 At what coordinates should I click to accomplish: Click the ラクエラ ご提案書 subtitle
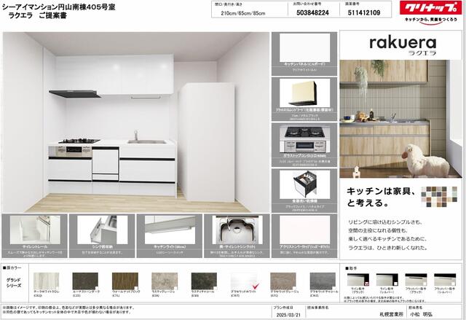37,15
